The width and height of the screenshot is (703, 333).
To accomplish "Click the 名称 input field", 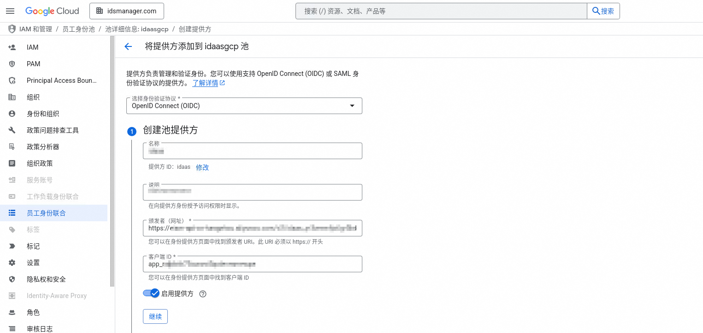I will coord(253,151).
